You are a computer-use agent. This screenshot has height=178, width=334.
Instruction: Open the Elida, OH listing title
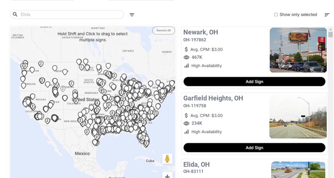pos(196,165)
